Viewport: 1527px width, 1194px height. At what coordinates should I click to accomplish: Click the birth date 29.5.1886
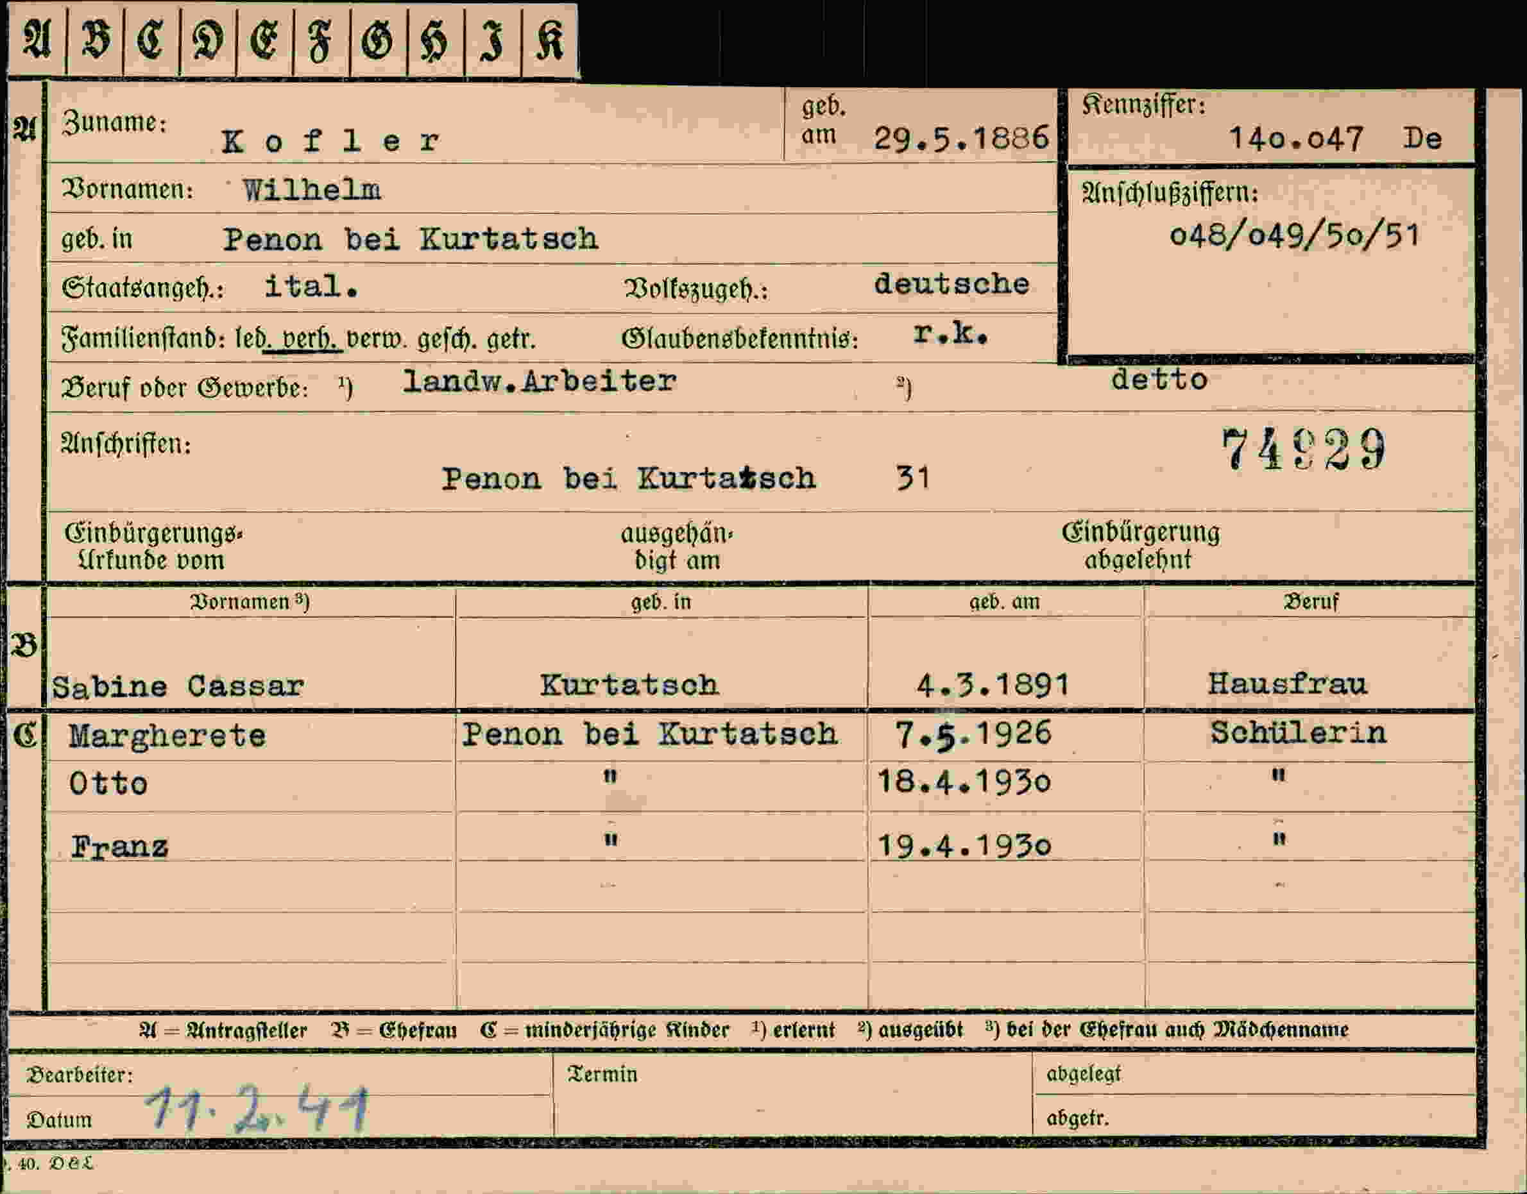pos(961,138)
